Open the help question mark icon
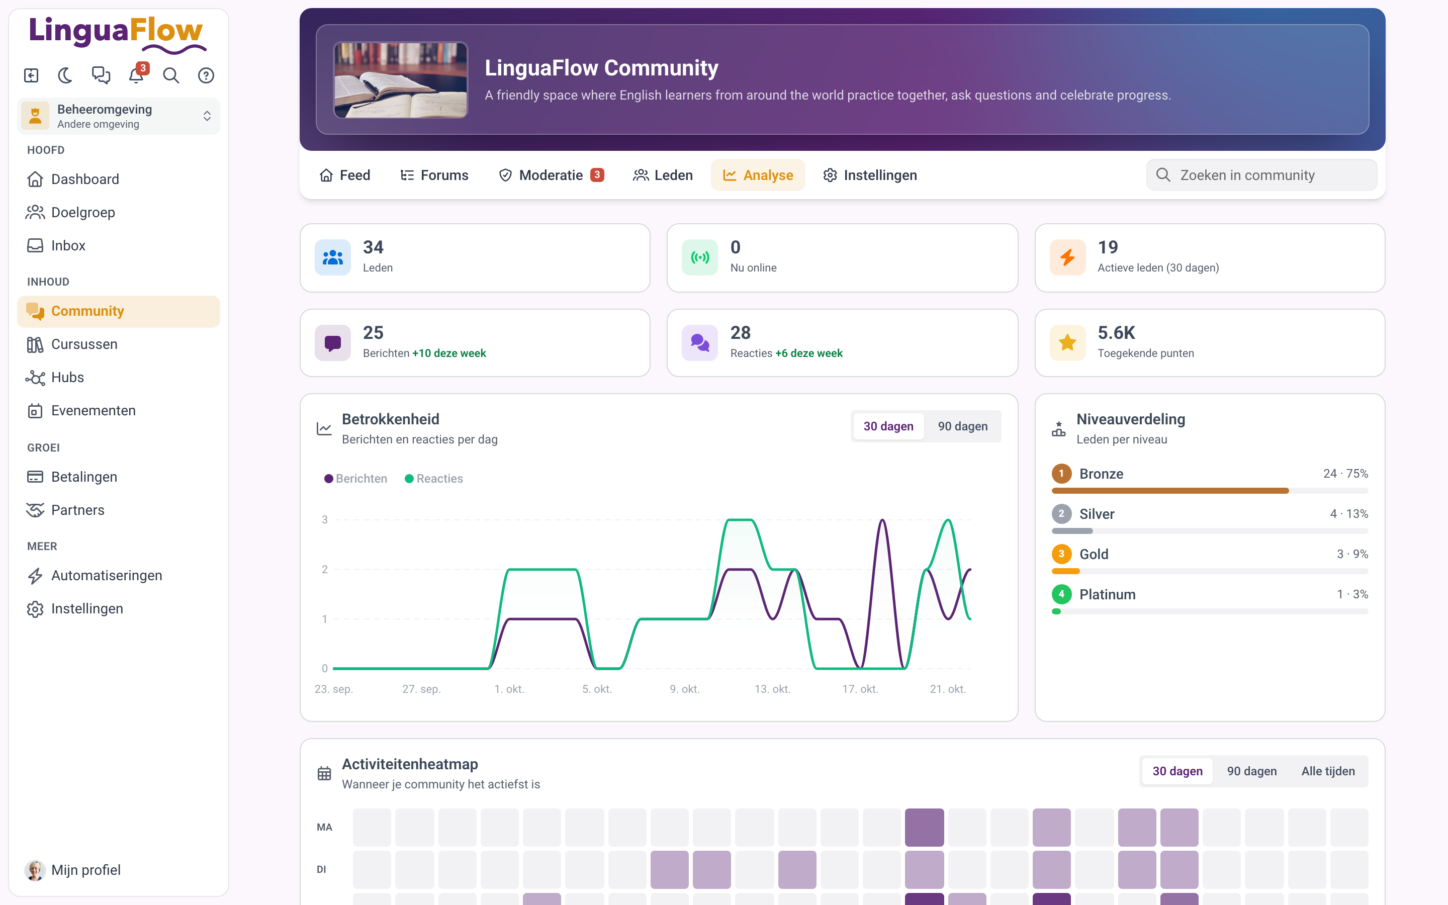1448x905 pixels. 206,75
